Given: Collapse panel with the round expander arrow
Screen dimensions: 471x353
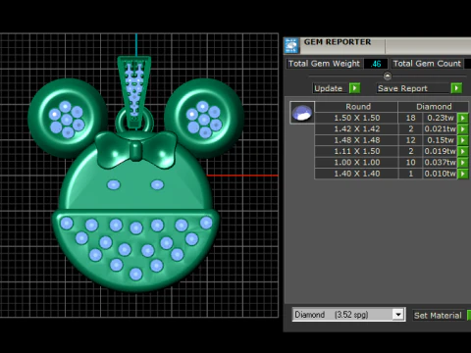Looking at the screenshot, I should coord(388,76).
